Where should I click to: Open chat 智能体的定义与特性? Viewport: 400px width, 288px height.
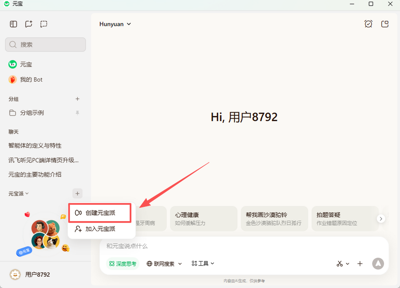(x=35, y=145)
